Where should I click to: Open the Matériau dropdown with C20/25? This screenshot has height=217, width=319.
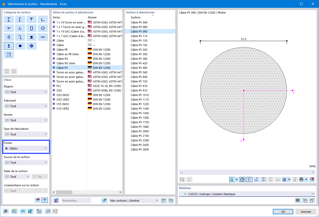point(247,194)
